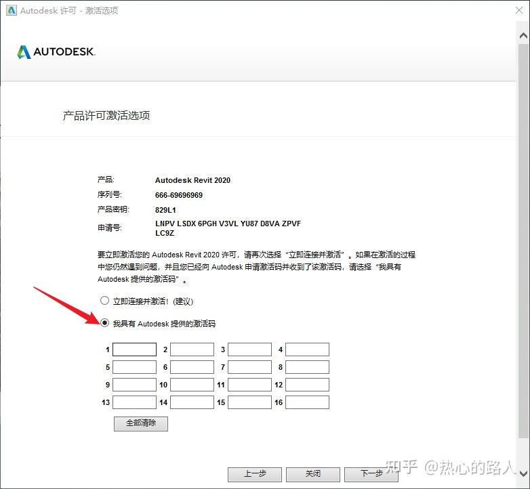
Task: Click activation code field 4
Action: [x=307, y=349]
